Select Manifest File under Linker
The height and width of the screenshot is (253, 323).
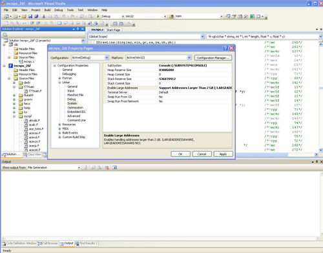coord(75,95)
